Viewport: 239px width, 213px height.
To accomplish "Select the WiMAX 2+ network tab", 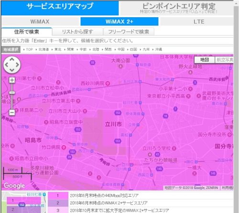I will pyautogui.click(x=119, y=21).
